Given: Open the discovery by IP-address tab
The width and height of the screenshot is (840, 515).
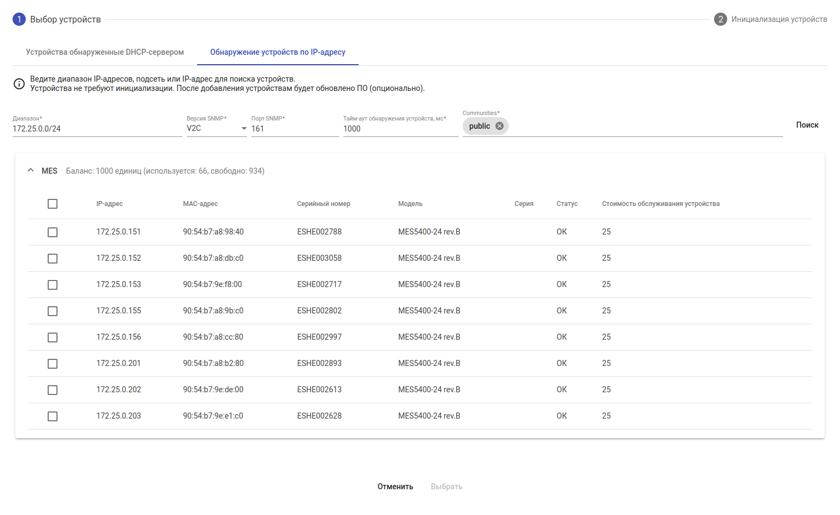Looking at the screenshot, I should [278, 52].
